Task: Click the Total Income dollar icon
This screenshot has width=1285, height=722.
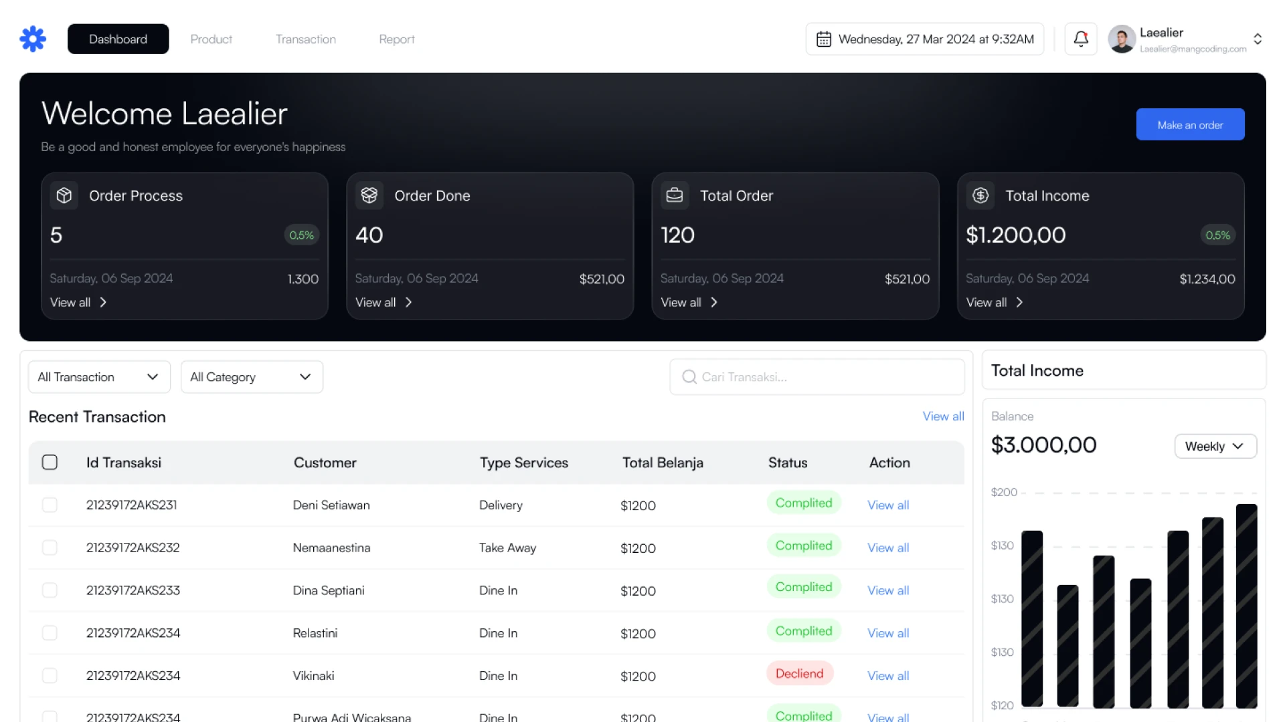Action: click(980, 195)
